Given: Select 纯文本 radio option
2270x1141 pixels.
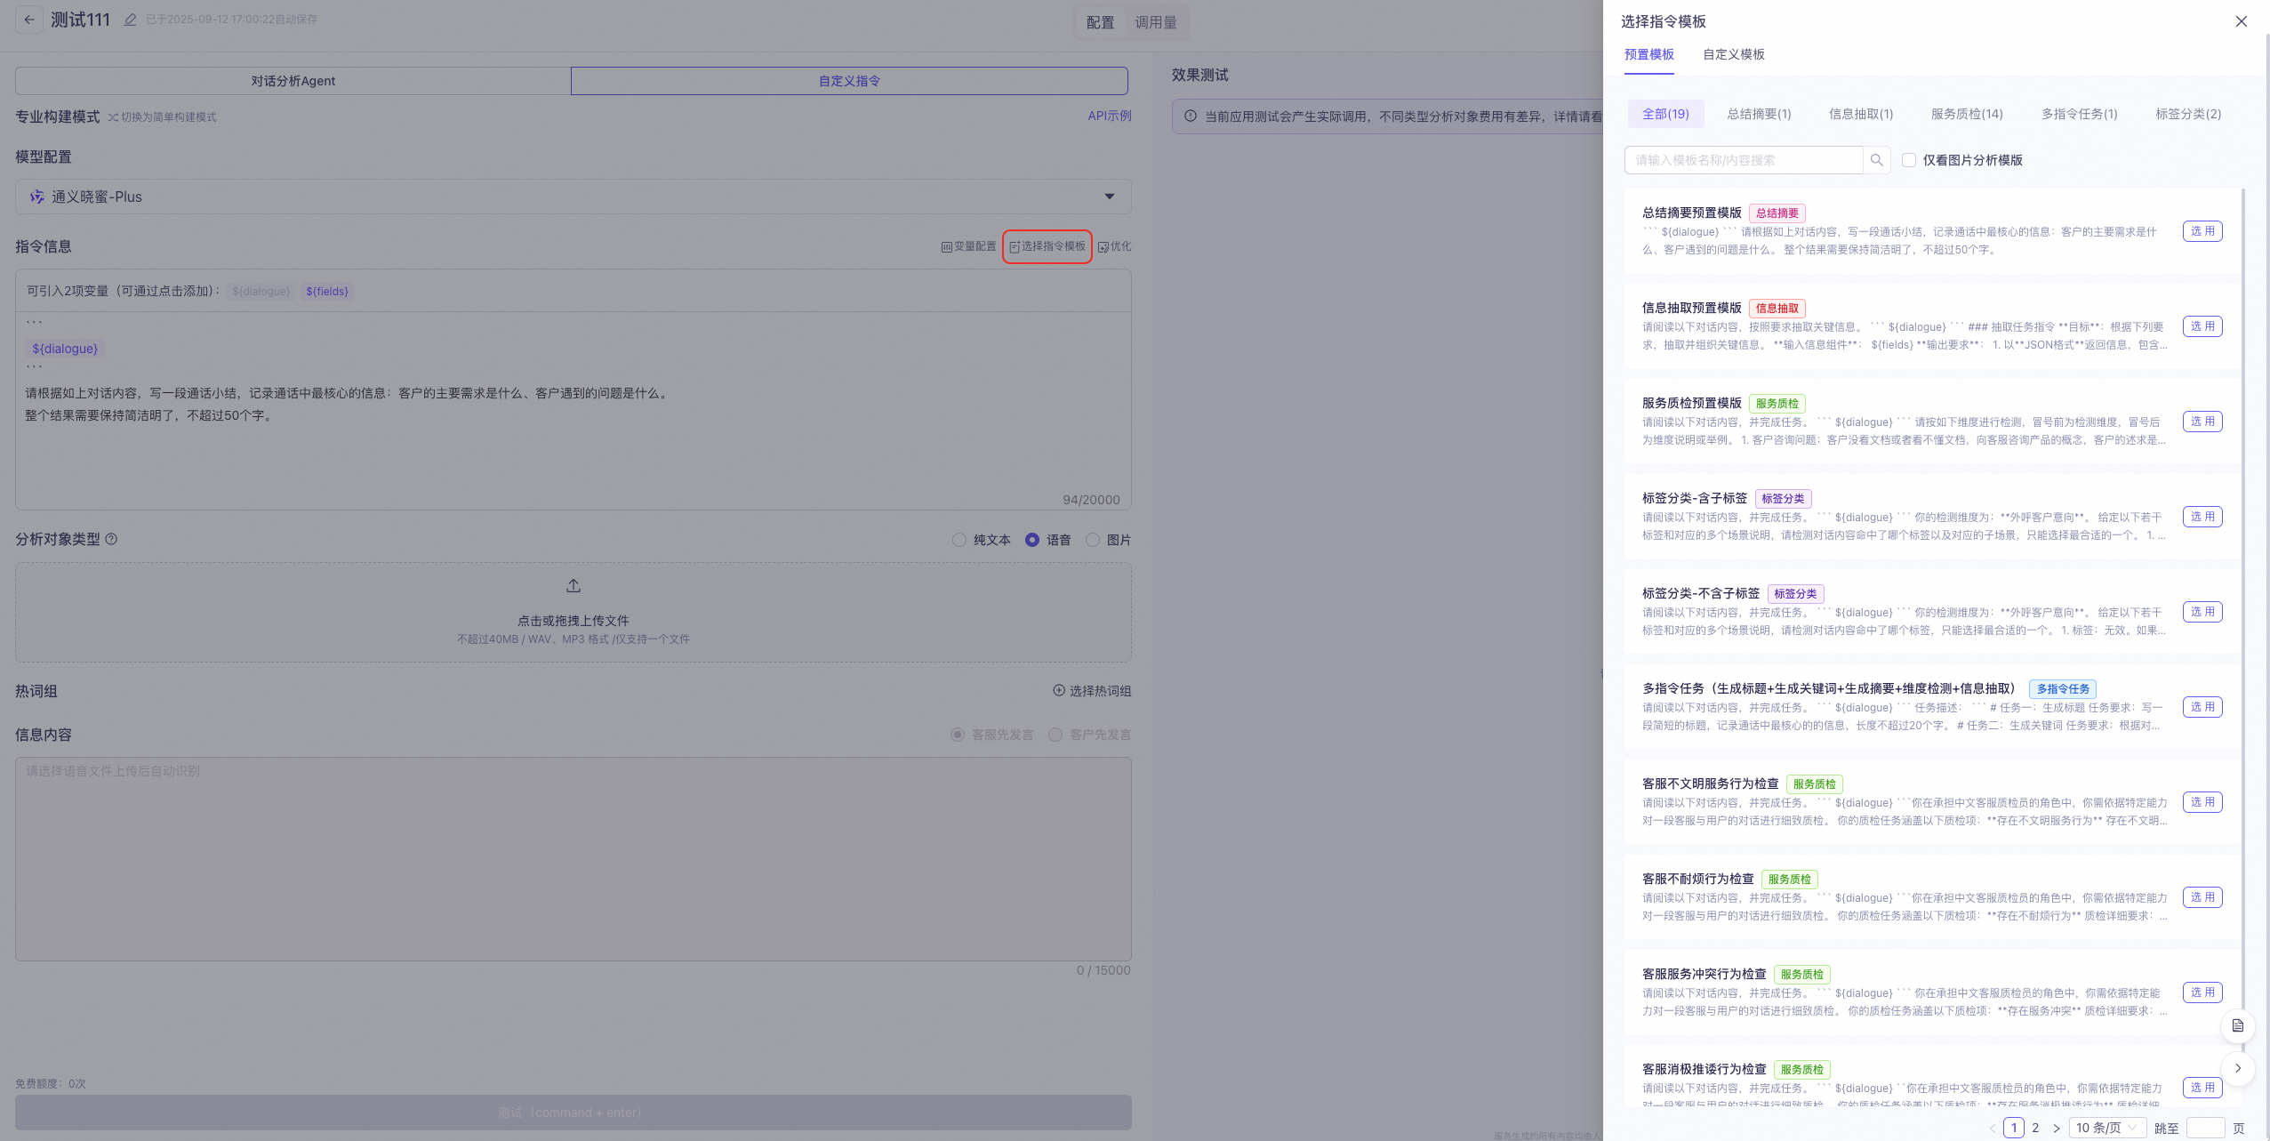Looking at the screenshot, I should [x=959, y=540].
